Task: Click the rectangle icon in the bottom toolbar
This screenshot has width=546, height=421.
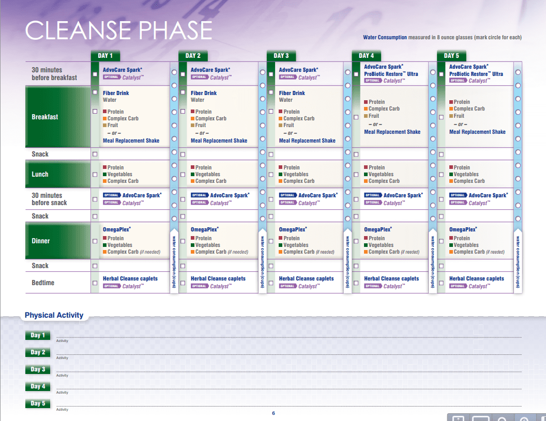Action: (x=480, y=418)
